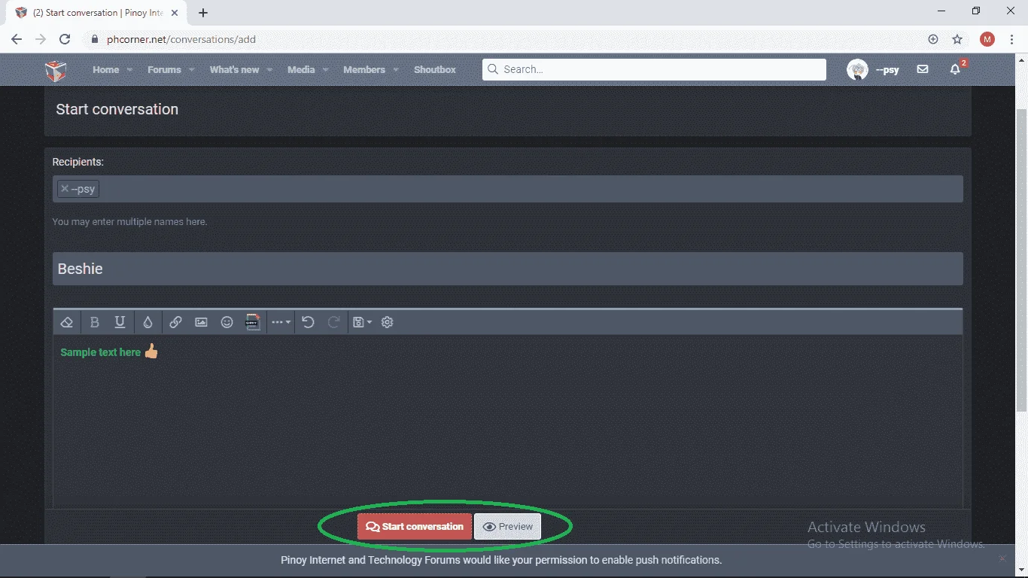Viewport: 1028px width, 578px height.
Task: Click the forum search box
Action: (654, 69)
